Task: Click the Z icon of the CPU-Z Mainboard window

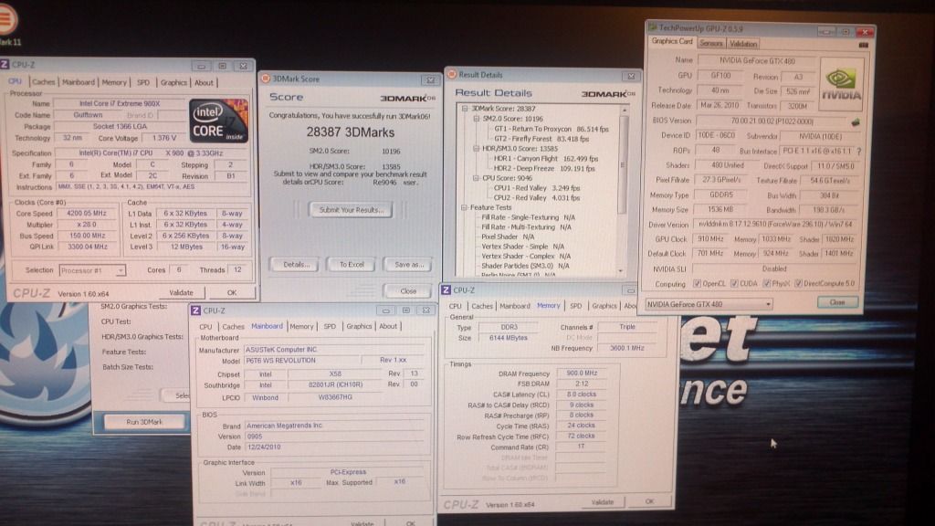Action: point(195,310)
